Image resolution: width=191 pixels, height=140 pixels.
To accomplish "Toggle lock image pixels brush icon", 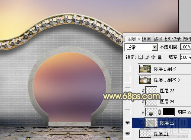I will point(147,57).
